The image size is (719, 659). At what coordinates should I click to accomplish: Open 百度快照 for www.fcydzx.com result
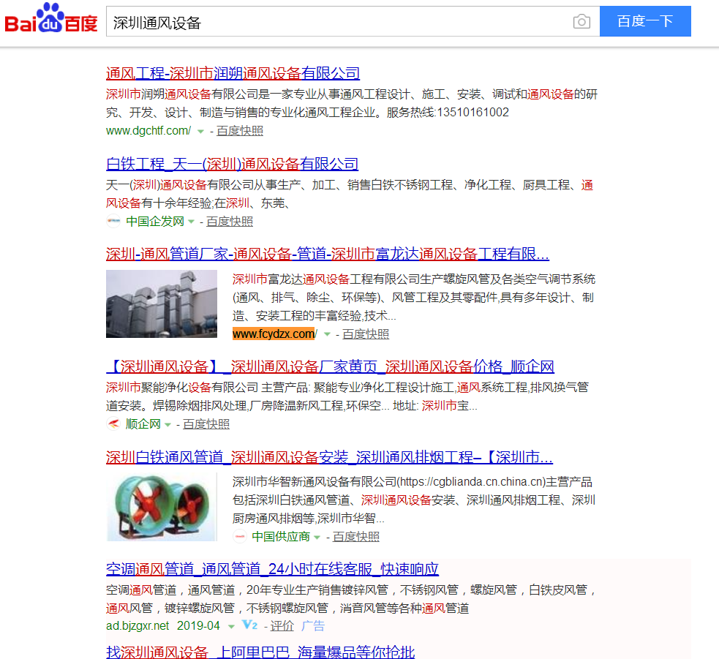[366, 334]
